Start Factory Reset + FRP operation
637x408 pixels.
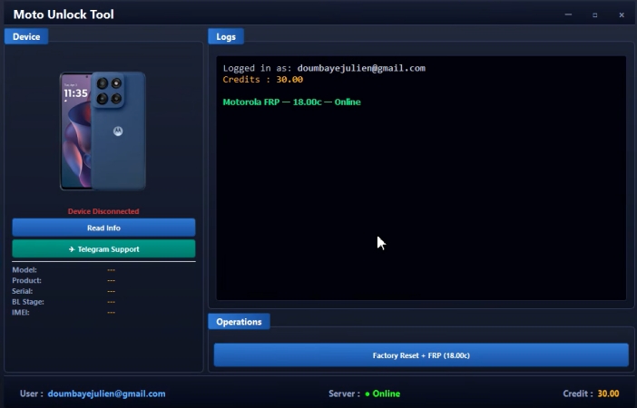click(420, 355)
